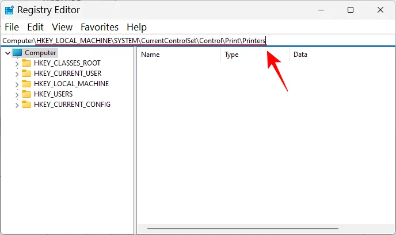The image size is (396, 235).
Task: Click the Registry Editor app icon in title bar
Action: pyautogui.click(x=9, y=10)
